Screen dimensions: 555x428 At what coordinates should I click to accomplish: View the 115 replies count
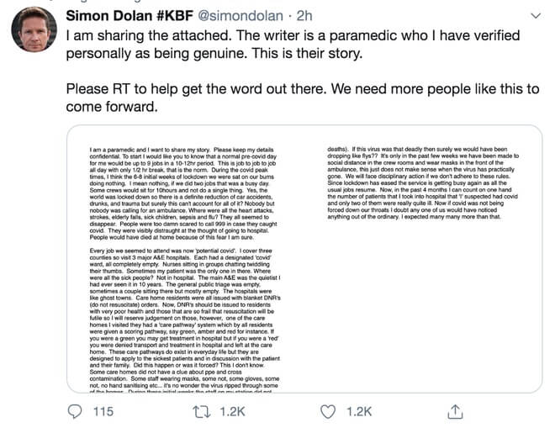(103, 411)
